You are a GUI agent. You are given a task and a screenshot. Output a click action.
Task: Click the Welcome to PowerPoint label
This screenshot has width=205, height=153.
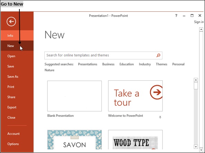click(x=125, y=116)
